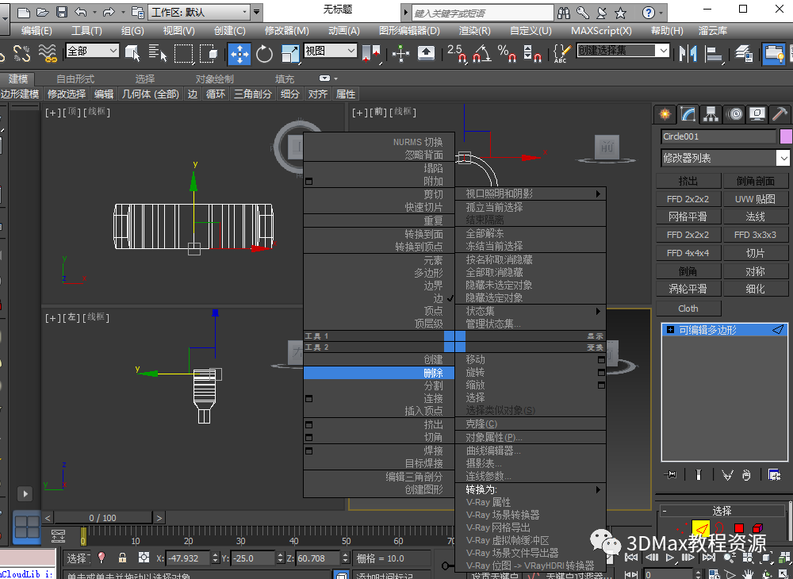The width and height of the screenshot is (793, 579).
Task: Choose 删除 from the context menu
Action: pos(432,373)
